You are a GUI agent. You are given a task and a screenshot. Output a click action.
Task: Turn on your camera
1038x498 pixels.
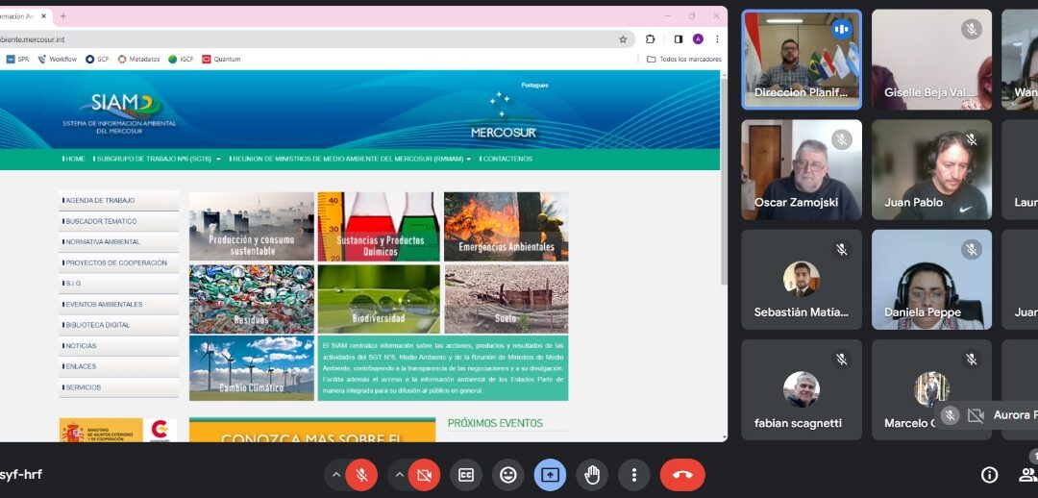425,475
